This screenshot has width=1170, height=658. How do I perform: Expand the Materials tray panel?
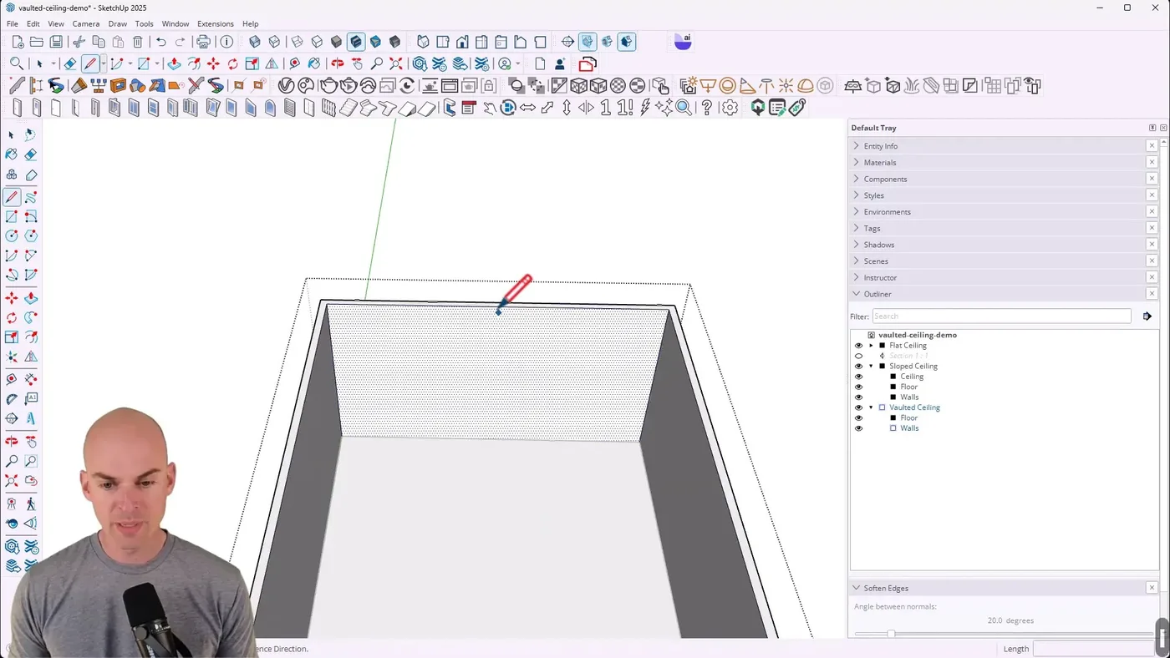[879, 163]
